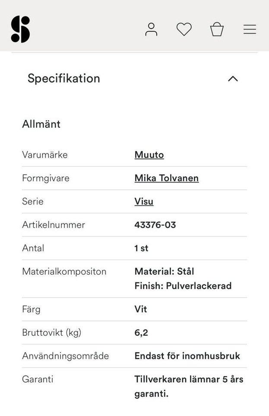Click the five-year warranty text
Viewport: 269px width, 416px height.
coord(189,386)
